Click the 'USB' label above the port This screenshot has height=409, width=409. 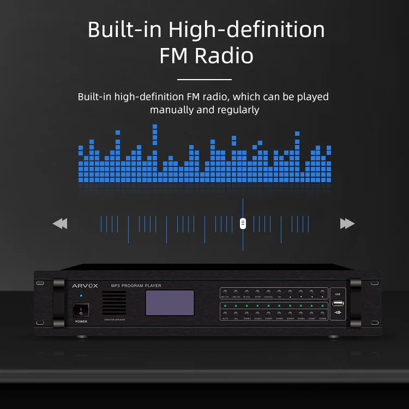point(338,294)
